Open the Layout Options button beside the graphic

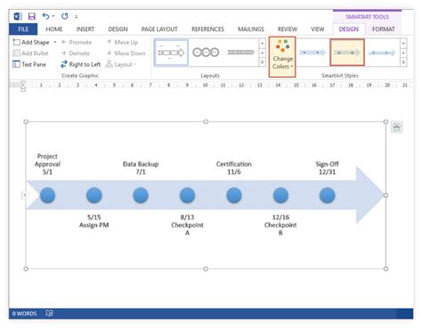[x=396, y=127]
